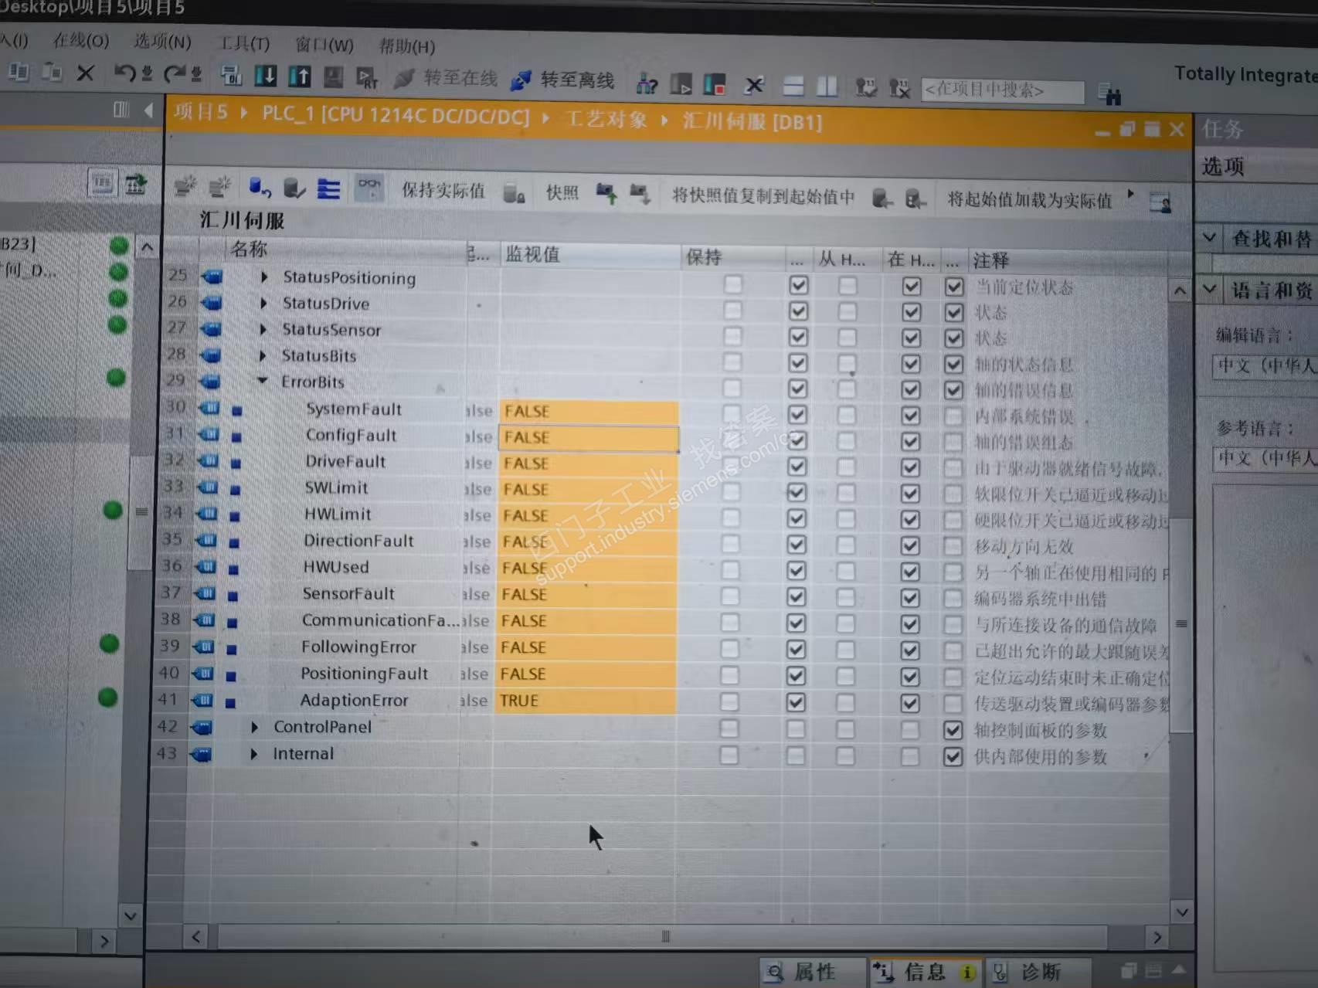Click the 转至离线 button
This screenshot has width=1318, height=988.
[562, 80]
